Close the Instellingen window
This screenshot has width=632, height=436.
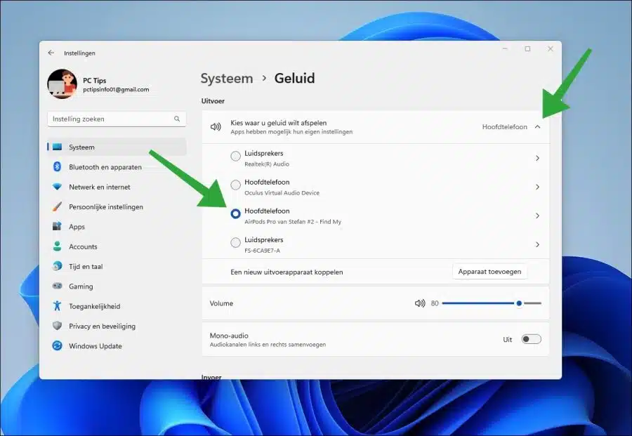(x=550, y=48)
